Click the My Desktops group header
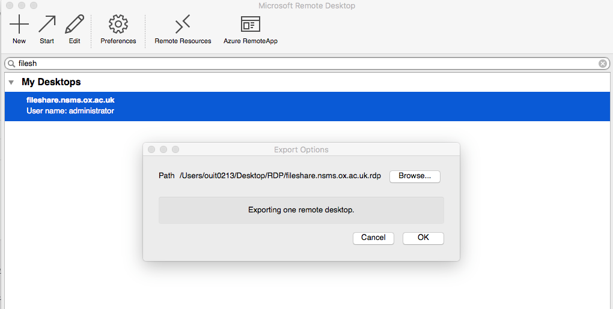The height and width of the screenshot is (309, 613). [x=51, y=82]
